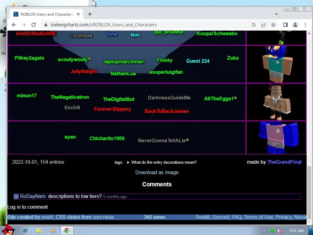Open the media player taskbar icon

pyautogui.click(x=53, y=231)
